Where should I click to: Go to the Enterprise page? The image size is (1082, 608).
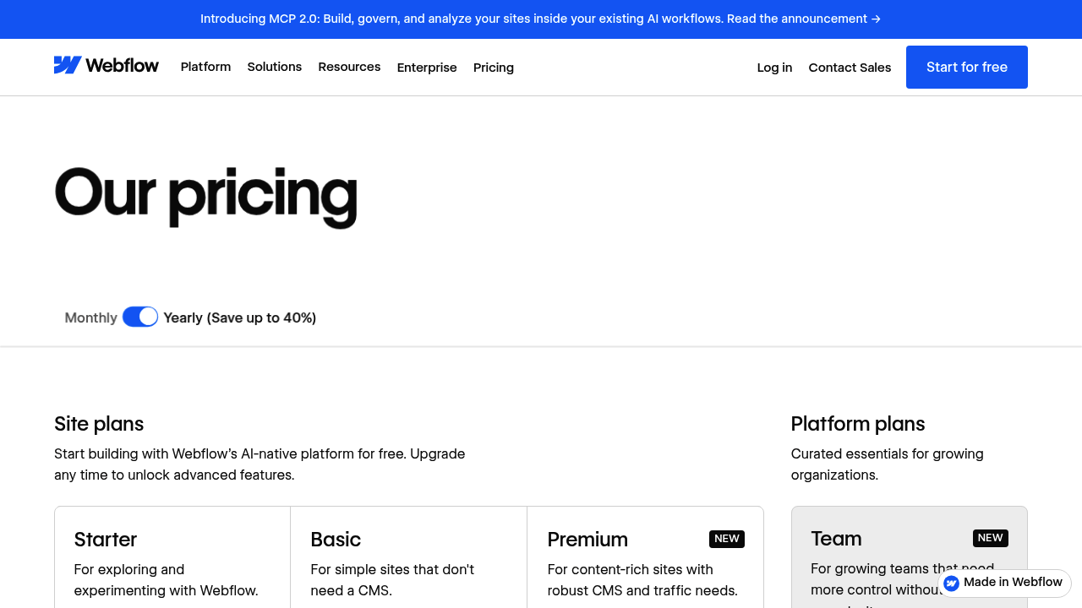click(x=427, y=68)
